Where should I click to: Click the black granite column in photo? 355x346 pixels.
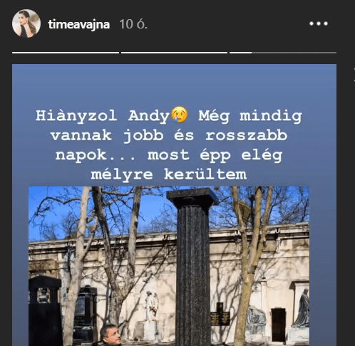192,266
